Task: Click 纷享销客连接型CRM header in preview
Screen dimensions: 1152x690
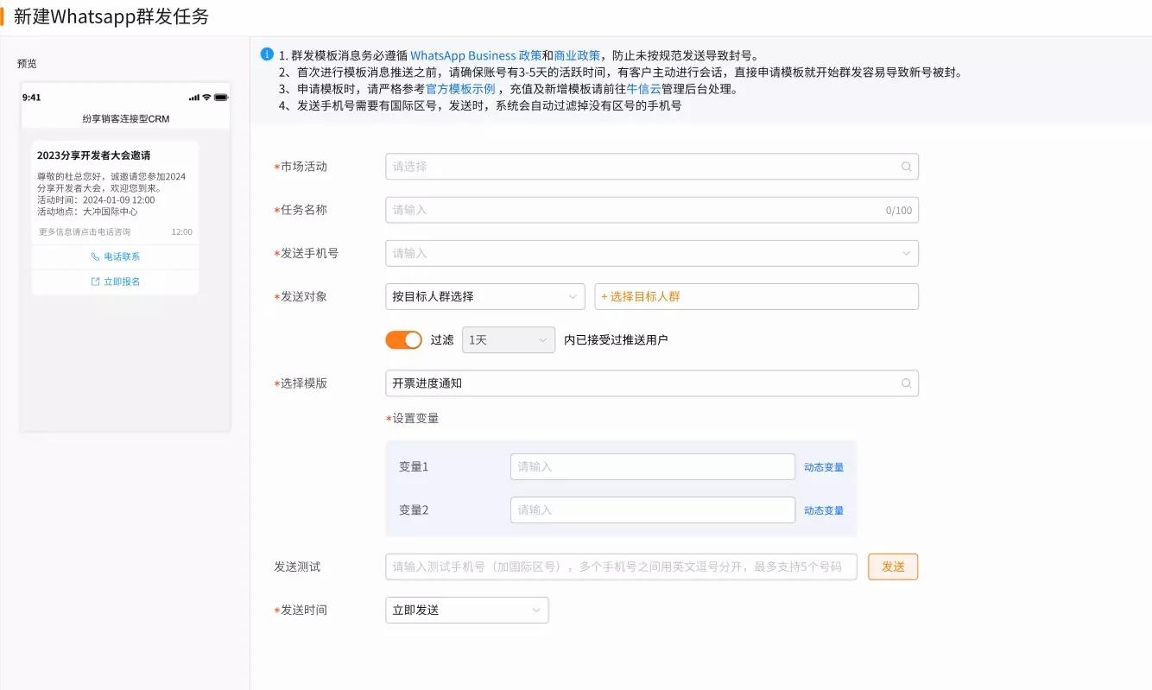Action: 126,118
